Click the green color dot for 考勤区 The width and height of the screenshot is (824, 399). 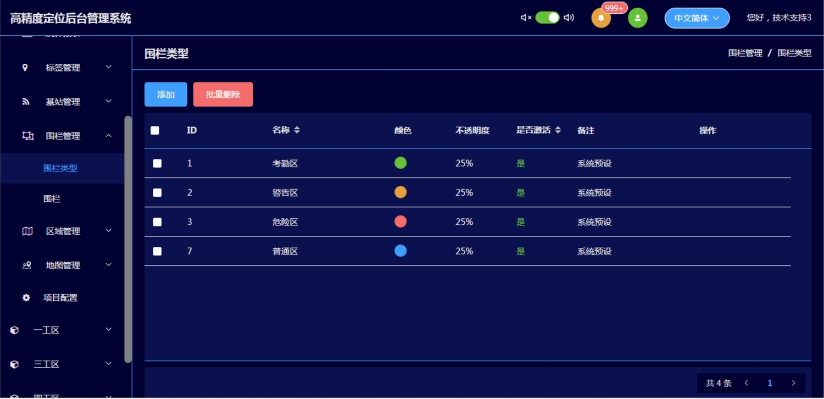point(400,163)
